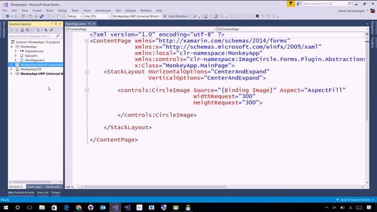The image size is (377, 212).
Task: Open the Debug menu
Action: point(62,11)
